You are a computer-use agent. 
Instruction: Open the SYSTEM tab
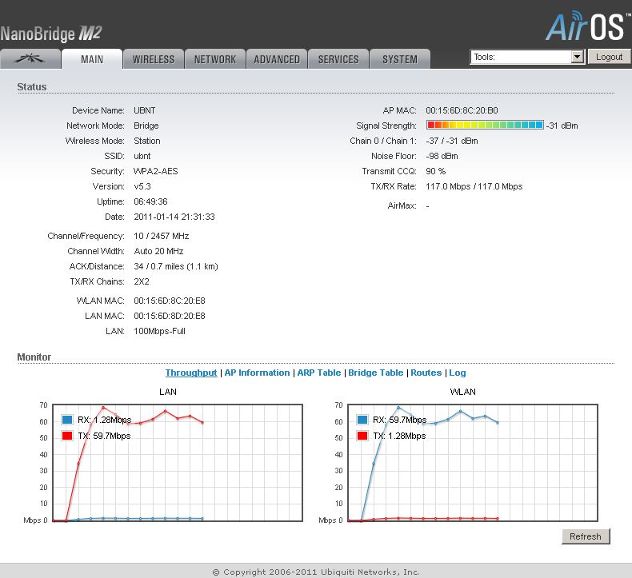click(399, 59)
